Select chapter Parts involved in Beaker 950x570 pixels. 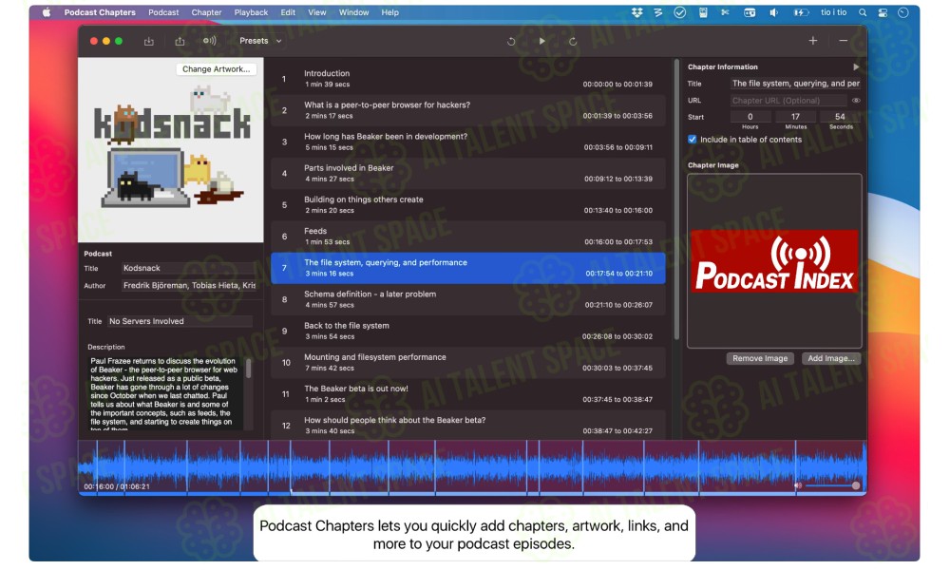coord(467,173)
